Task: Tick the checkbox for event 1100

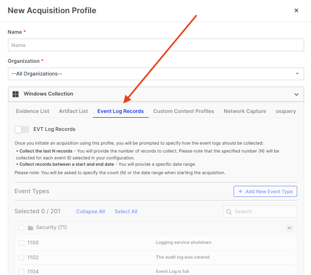Action: tap(21, 243)
